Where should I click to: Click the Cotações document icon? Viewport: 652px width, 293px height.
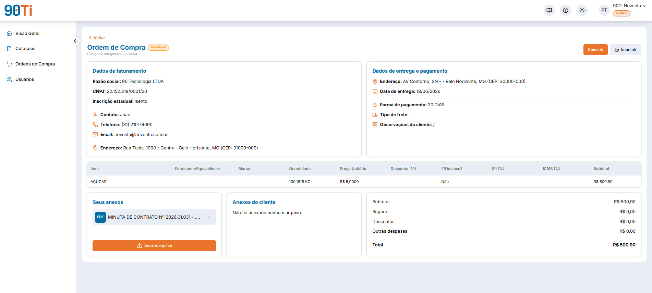pyautogui.click(x=9, y=49)
